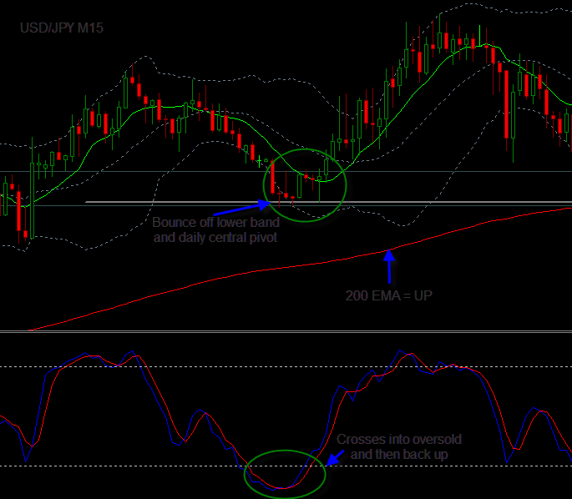Click the 'Bounce off lower band' annotation text
This screenshot has height=499, width=572.
(x=216, y=222)
